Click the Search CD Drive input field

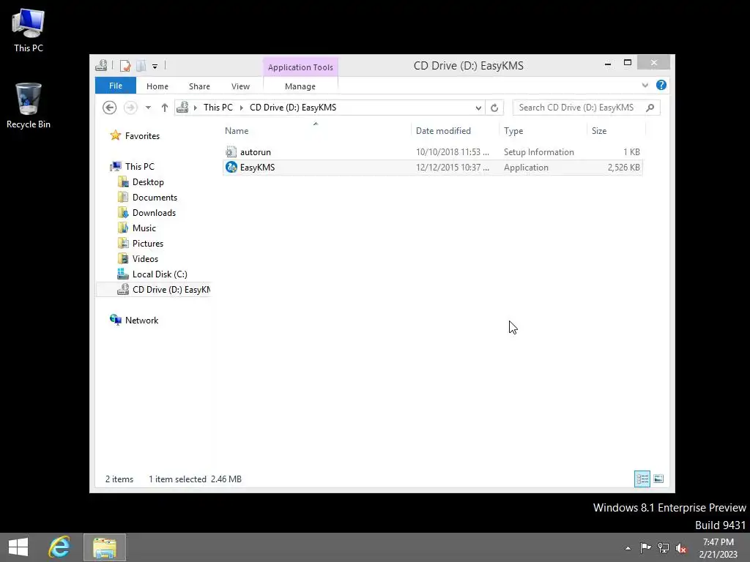tap(579, 108)
